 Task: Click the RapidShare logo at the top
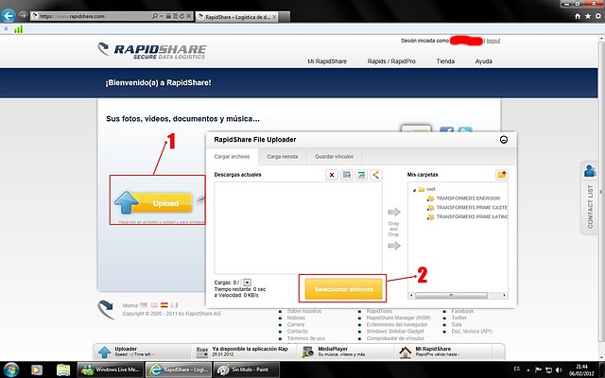point(152,51)
